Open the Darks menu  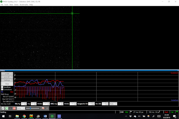click(x=16, y=5)
